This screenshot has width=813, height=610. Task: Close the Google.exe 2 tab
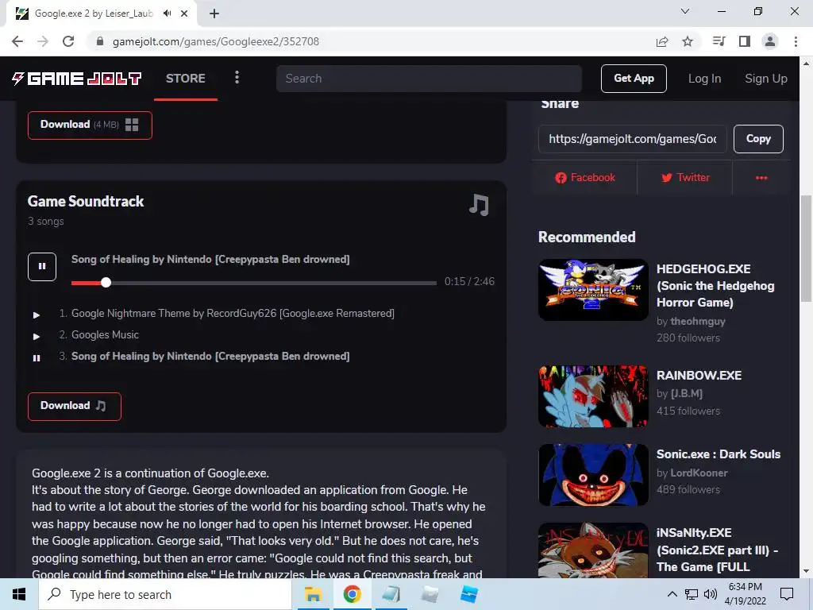point(184,14)
